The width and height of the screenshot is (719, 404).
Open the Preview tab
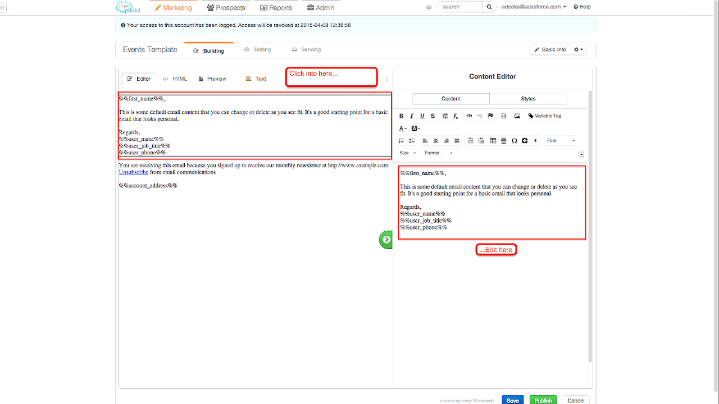tap(212, 79)
